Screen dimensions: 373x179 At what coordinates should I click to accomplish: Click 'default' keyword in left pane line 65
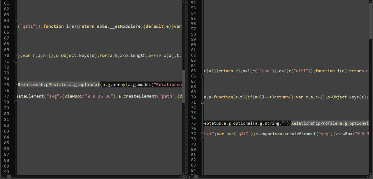pos(155,26)
